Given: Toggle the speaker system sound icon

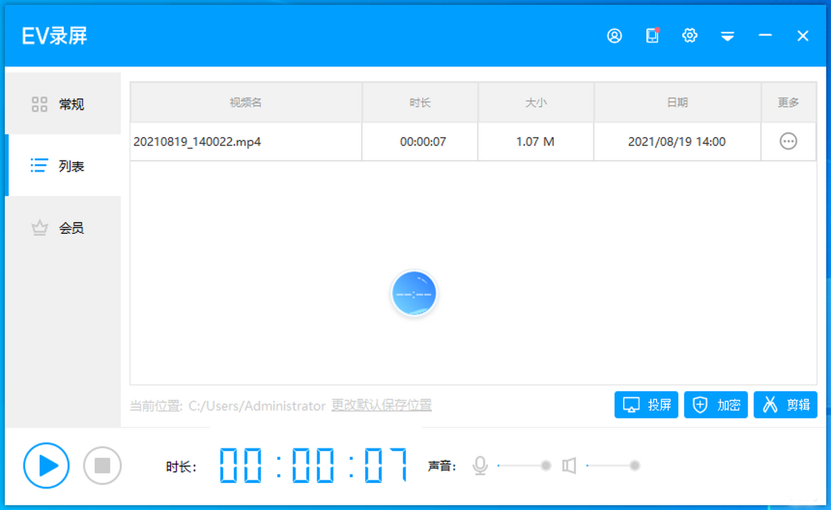Looking at the screenshot, I should (569, 466).
